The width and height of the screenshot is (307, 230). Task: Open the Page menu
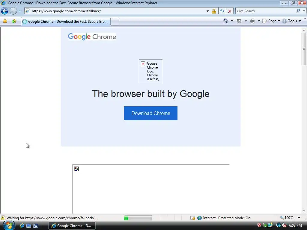pyautogui.click(x=271, y=21)
